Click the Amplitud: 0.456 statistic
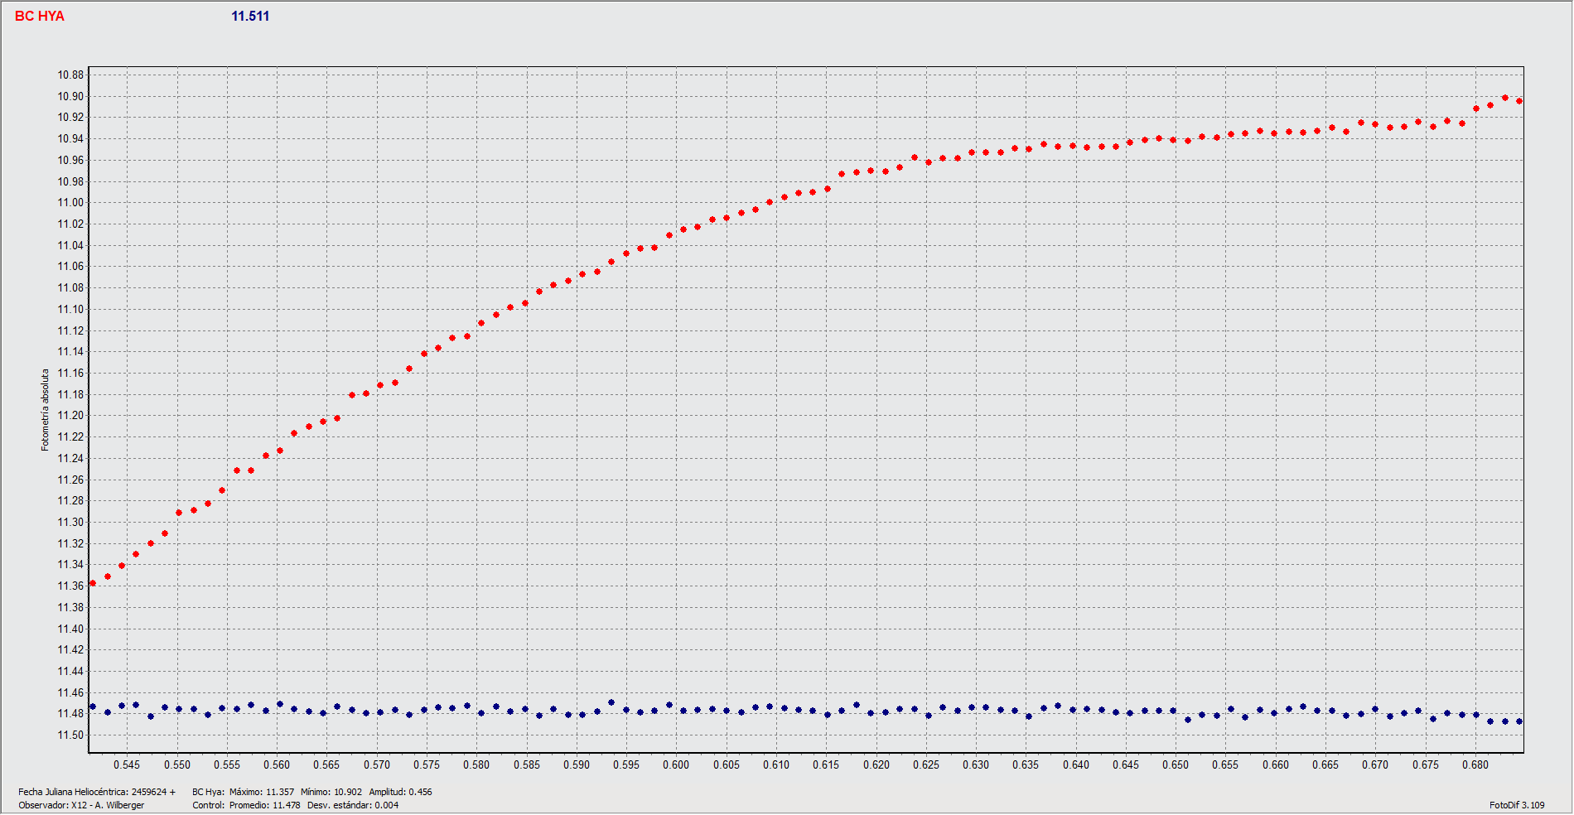The height and width of the screenshot is (815, 1574). [x=400, y=793]
